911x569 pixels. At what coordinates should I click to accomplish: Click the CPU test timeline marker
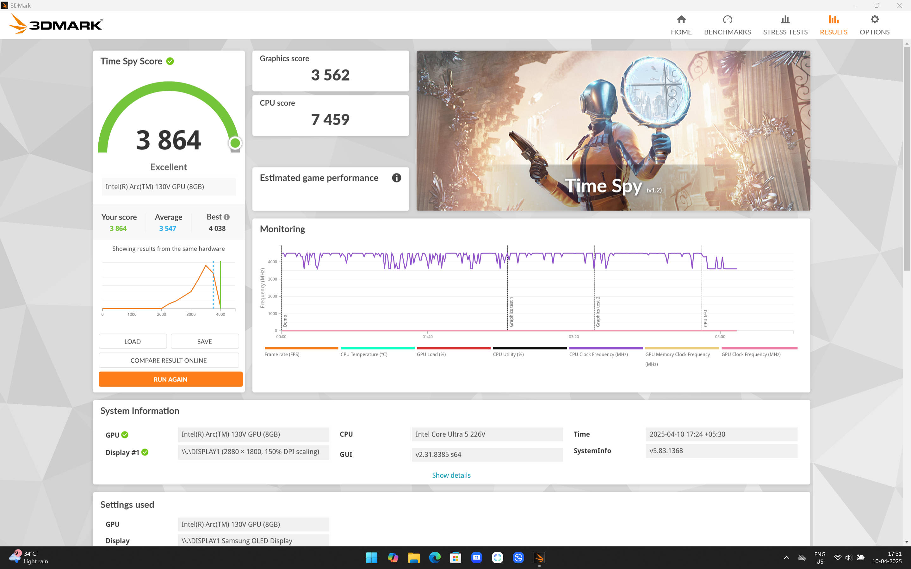(x=705, y=318)
